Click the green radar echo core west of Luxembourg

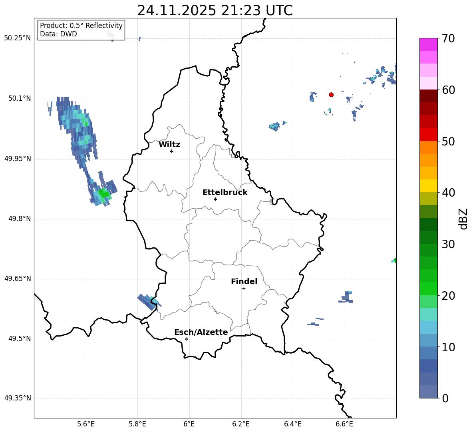tap(104, 193)
